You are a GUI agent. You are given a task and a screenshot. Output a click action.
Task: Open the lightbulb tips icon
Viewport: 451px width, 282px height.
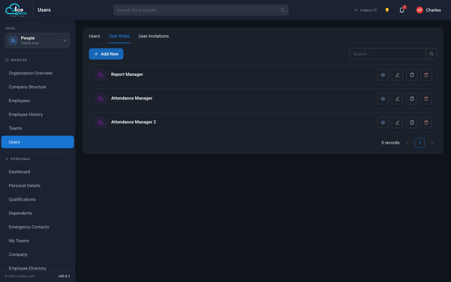click(x=387, y=10)
